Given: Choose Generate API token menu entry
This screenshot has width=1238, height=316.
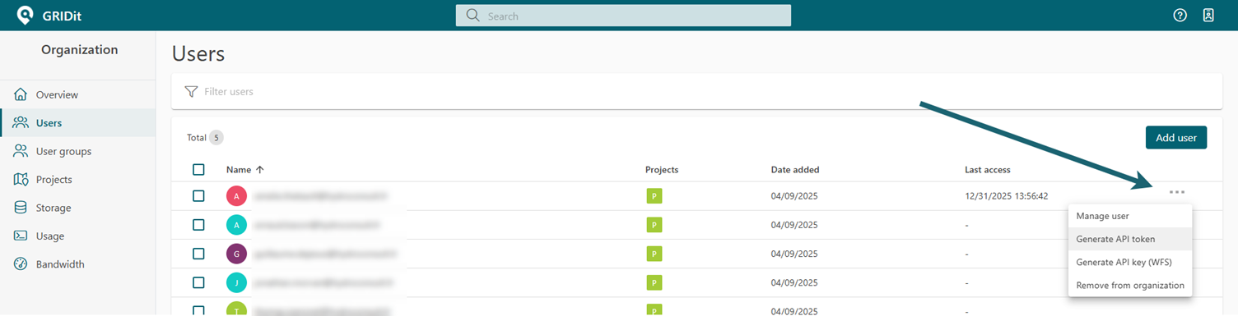Looking at the screenshot, I should [1130, 239].
